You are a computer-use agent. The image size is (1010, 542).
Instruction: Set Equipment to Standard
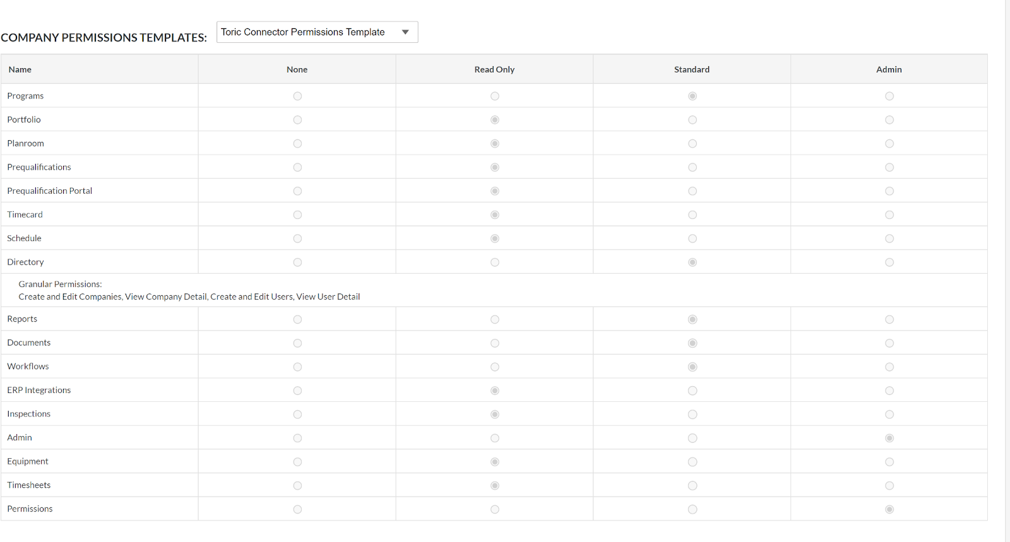tap(692, 462)
